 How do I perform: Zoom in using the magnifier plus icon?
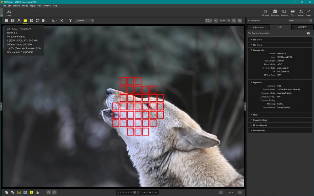point(240,21)
